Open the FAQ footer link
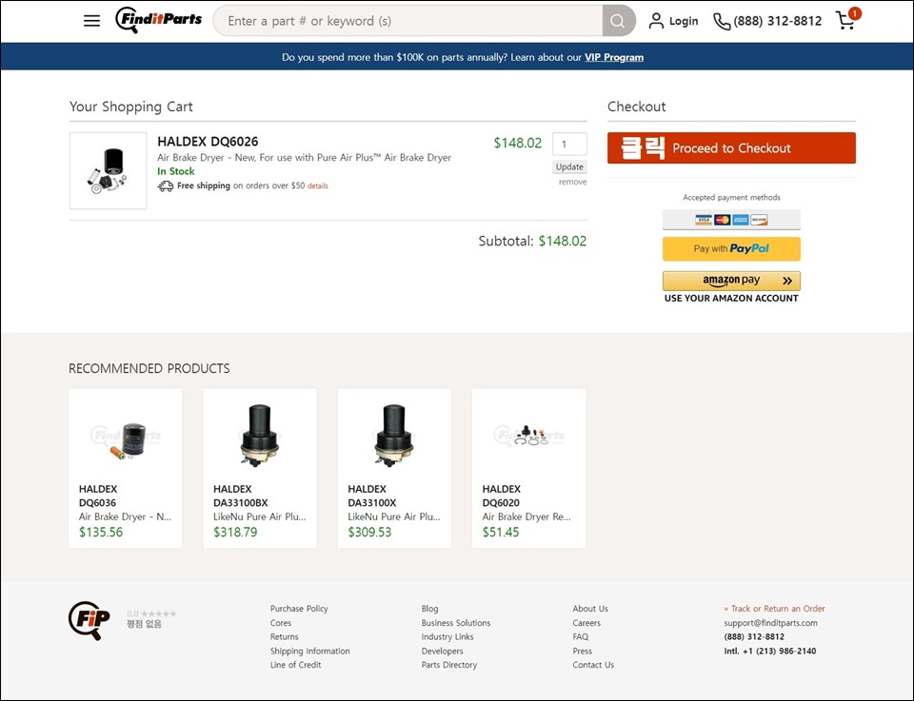 click(581, 637)
